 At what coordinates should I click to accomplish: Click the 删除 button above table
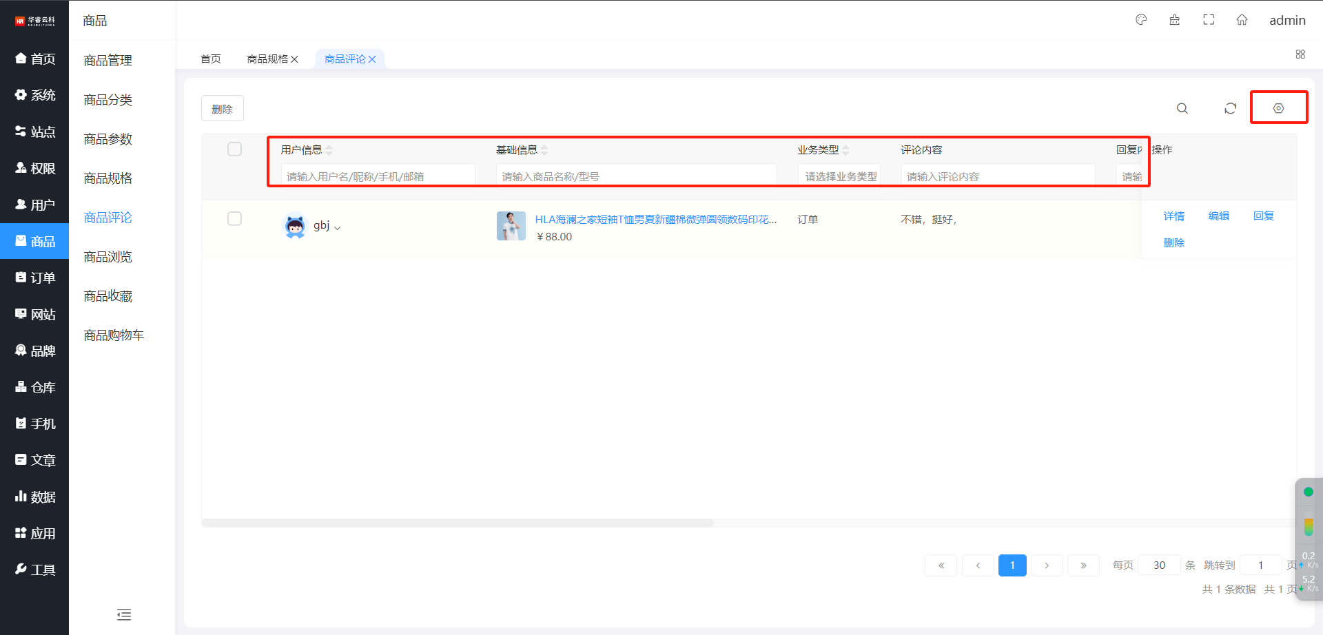222,109
